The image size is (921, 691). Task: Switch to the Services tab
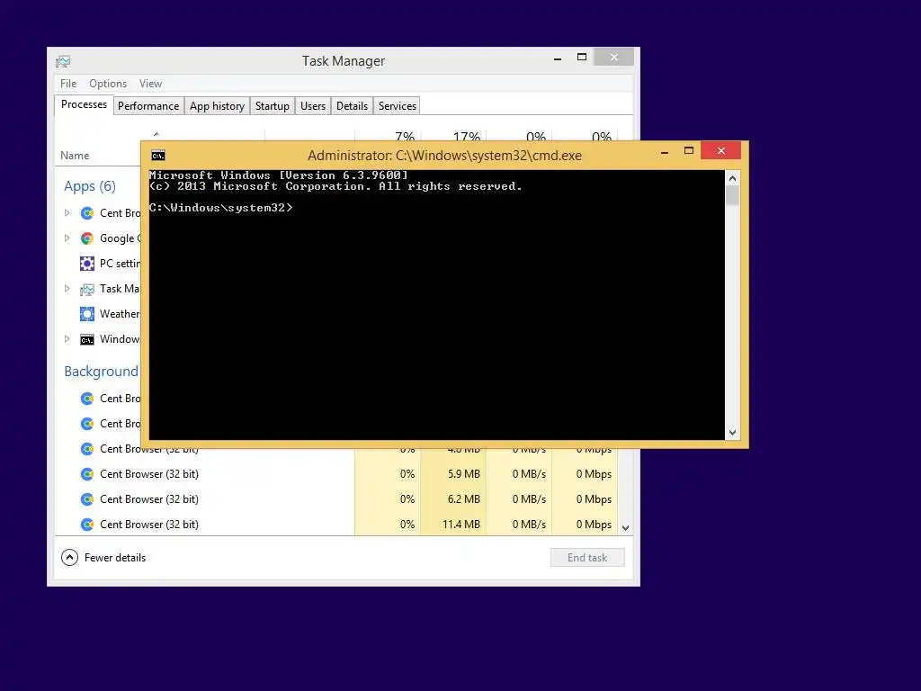tap(397, 106)
